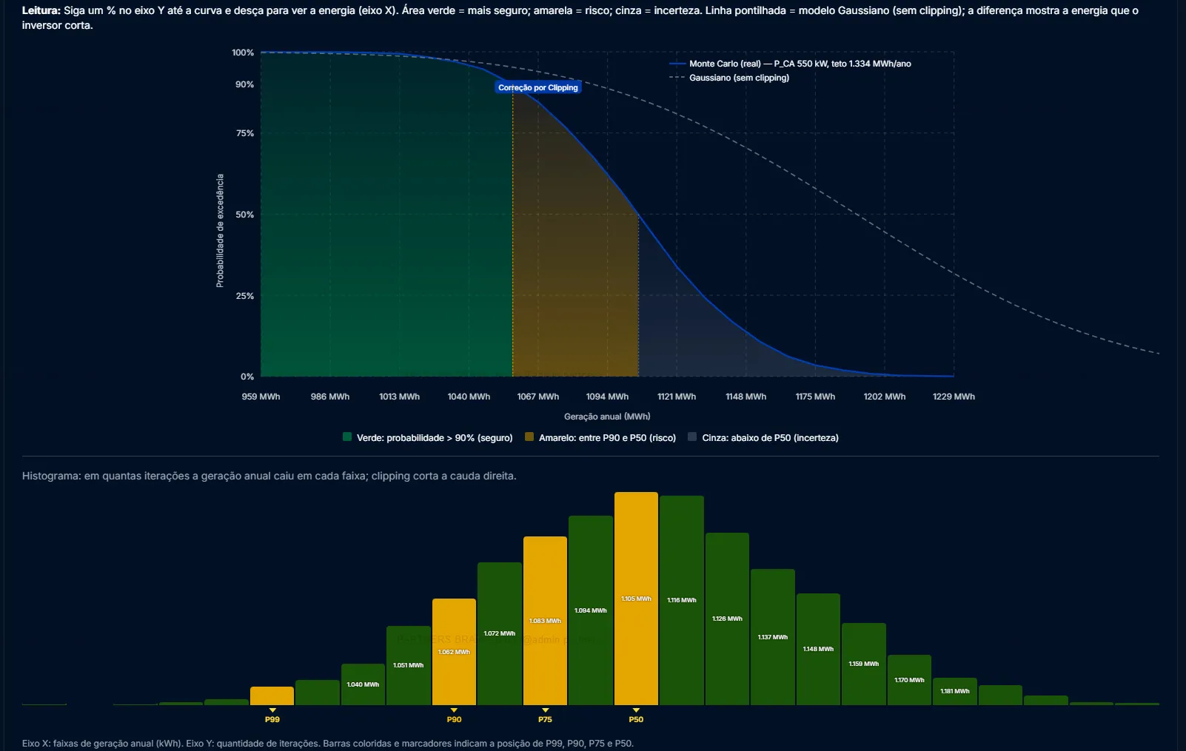This screenshot has width=1186, height=751.
Task: Click the yellow 1.083 MWh histogram bar
Action: pyautogui.click(x=545, y=621)
